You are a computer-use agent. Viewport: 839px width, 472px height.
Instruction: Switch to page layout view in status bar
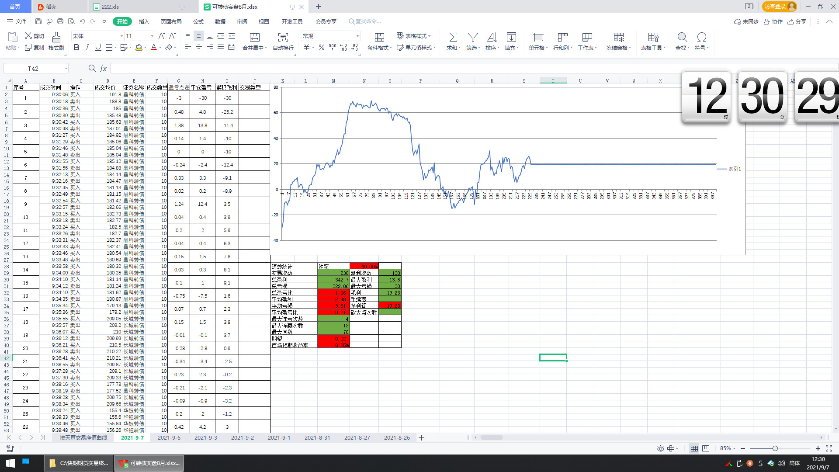tap(706, 448)
